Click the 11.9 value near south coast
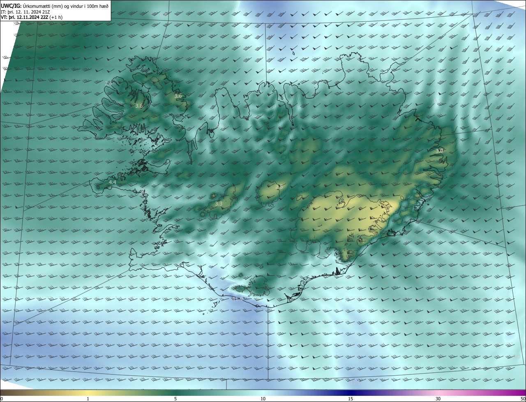This screenshot has height=402, width=526. [x=238, y=299]
